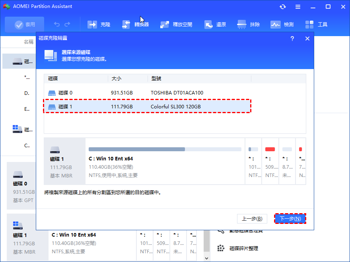The width and height of the screenshot is (350, 262).
Task: Click the 509... partition with red bar in wizard
Action: (270, 161)
